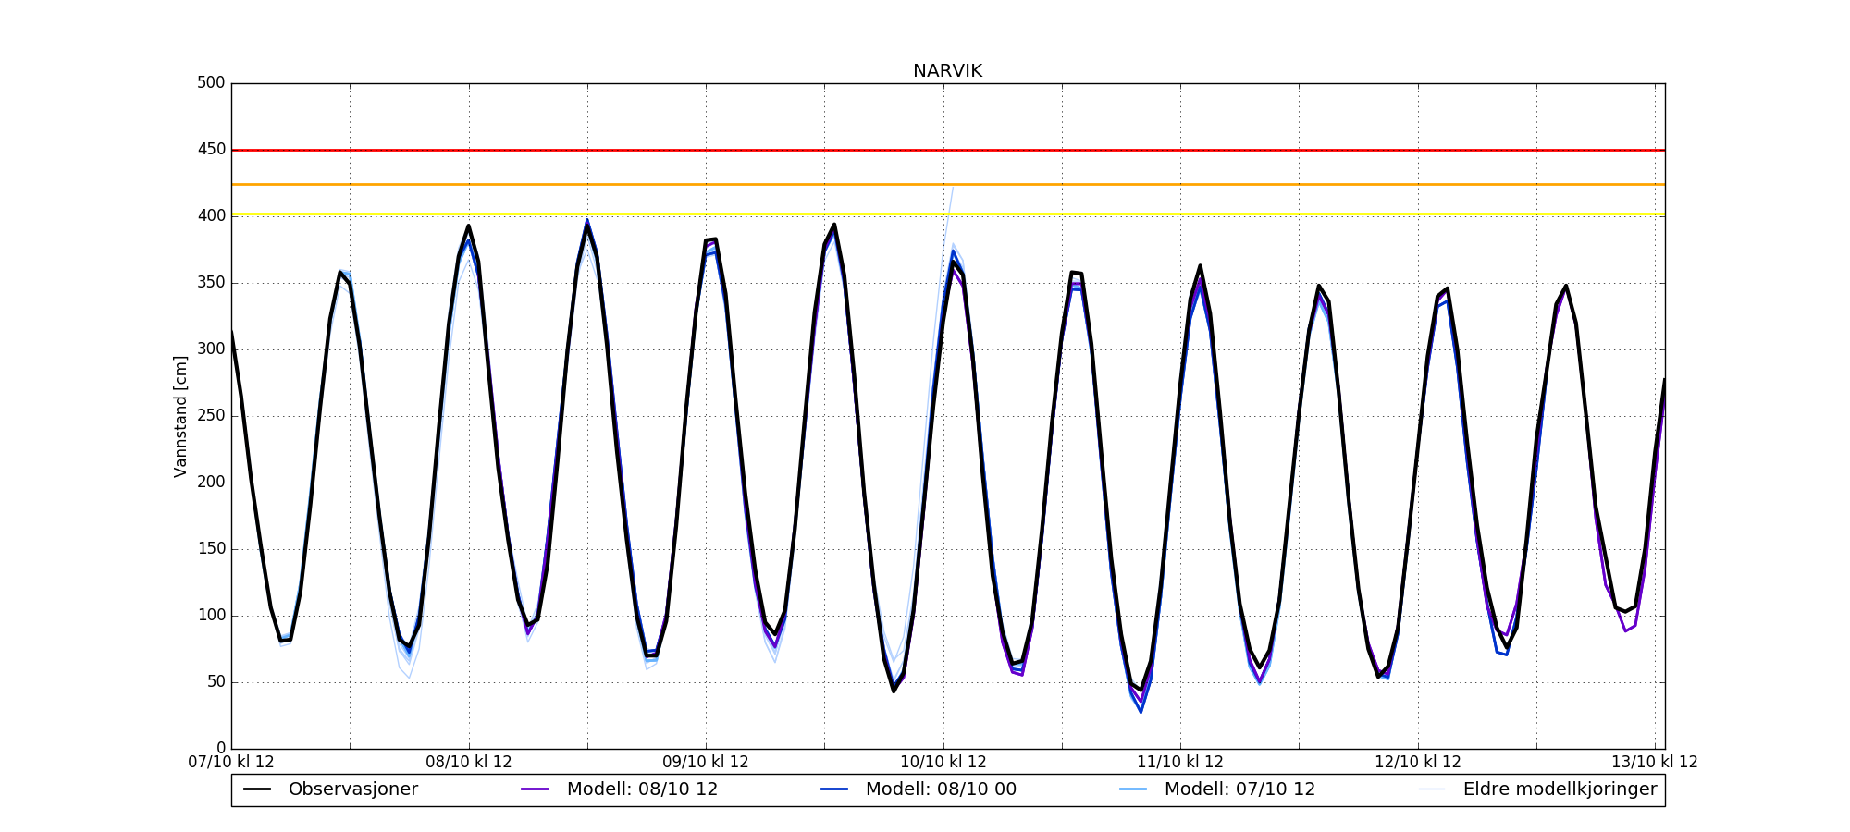The width and height of the screenshot is (1850, 832).
Task: Click the purple legend swatch for Modell 08/10 12
Action: 536,789
